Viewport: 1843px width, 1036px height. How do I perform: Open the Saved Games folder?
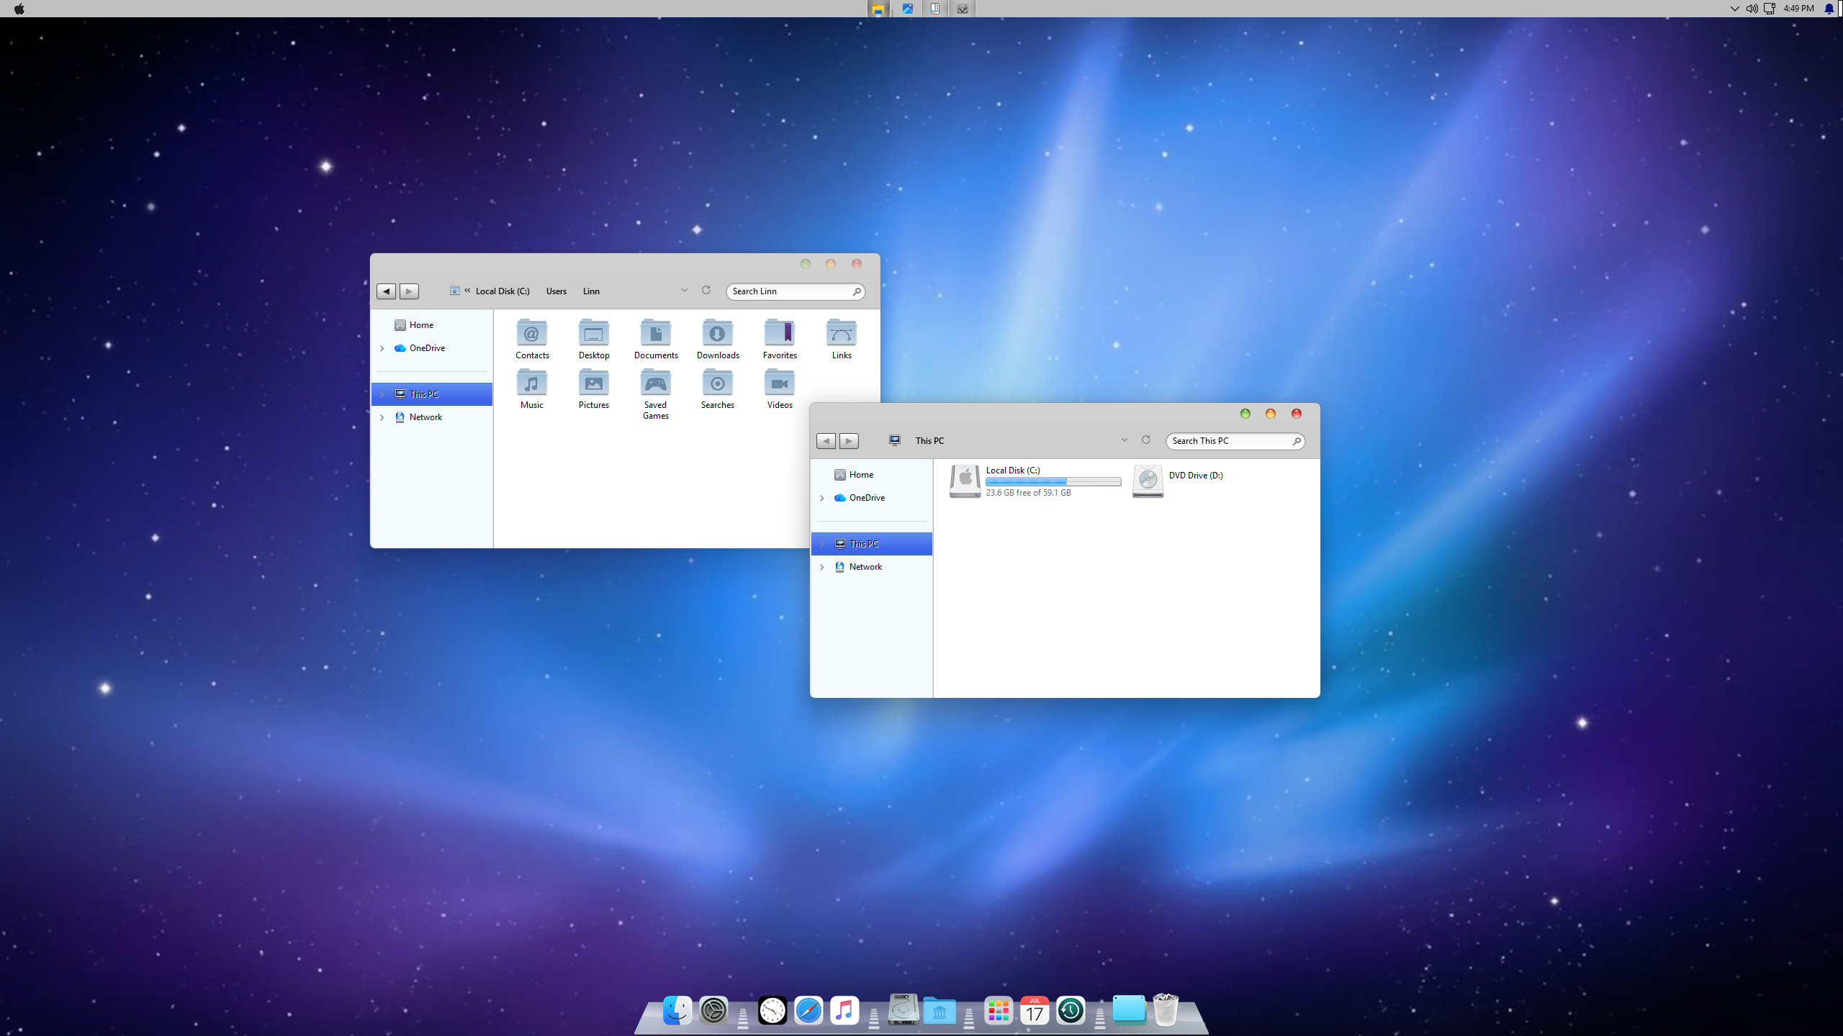tap(655, 384)
